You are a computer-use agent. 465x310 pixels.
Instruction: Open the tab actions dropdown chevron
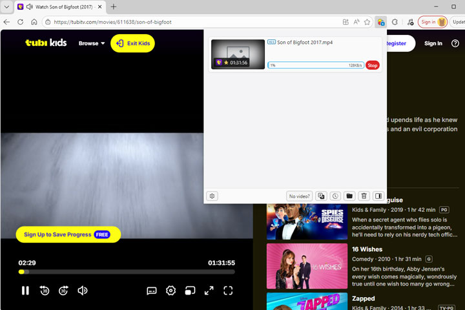(x=6, y=6)
